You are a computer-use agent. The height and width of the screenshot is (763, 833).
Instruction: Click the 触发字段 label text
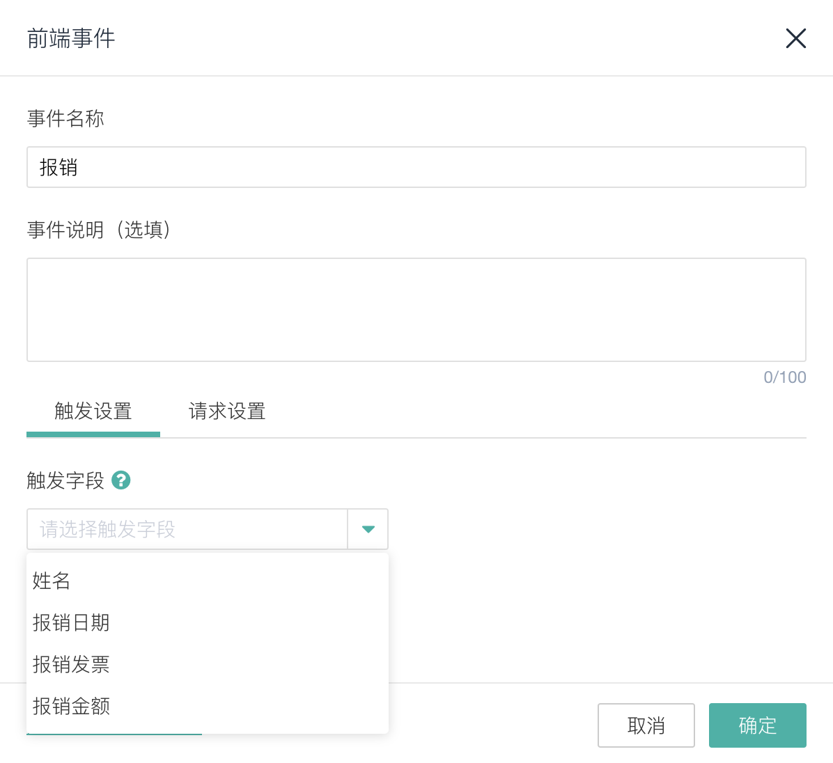pyautogui.click(x=65, y=480)
